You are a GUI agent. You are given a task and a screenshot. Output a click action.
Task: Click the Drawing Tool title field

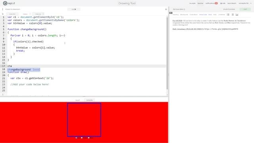tap(127, 3)
